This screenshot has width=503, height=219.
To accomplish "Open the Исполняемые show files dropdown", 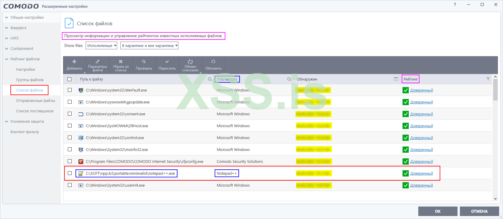I will point(101,46).
